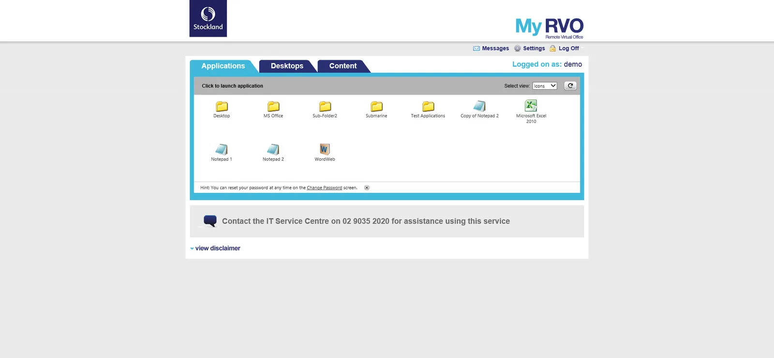
Task: Open the Select view dropdown
Action: tap(545, 86)
